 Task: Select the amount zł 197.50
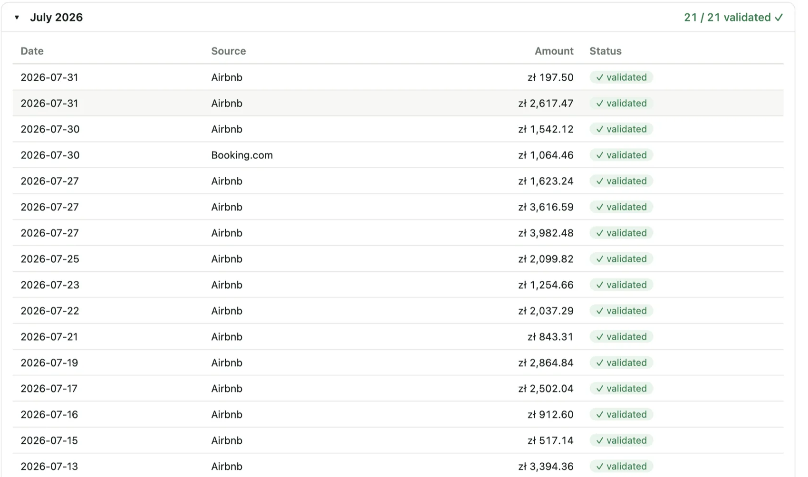point(550,77)
